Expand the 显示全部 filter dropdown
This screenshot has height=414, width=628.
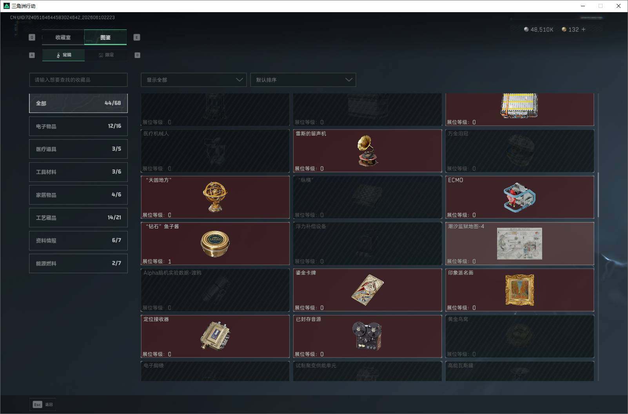(x=194, y=80)
